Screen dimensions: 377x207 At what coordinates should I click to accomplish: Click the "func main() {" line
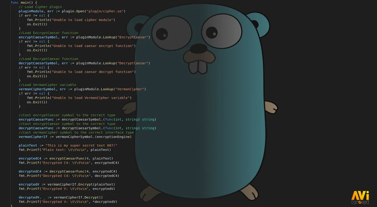point(24,2)
